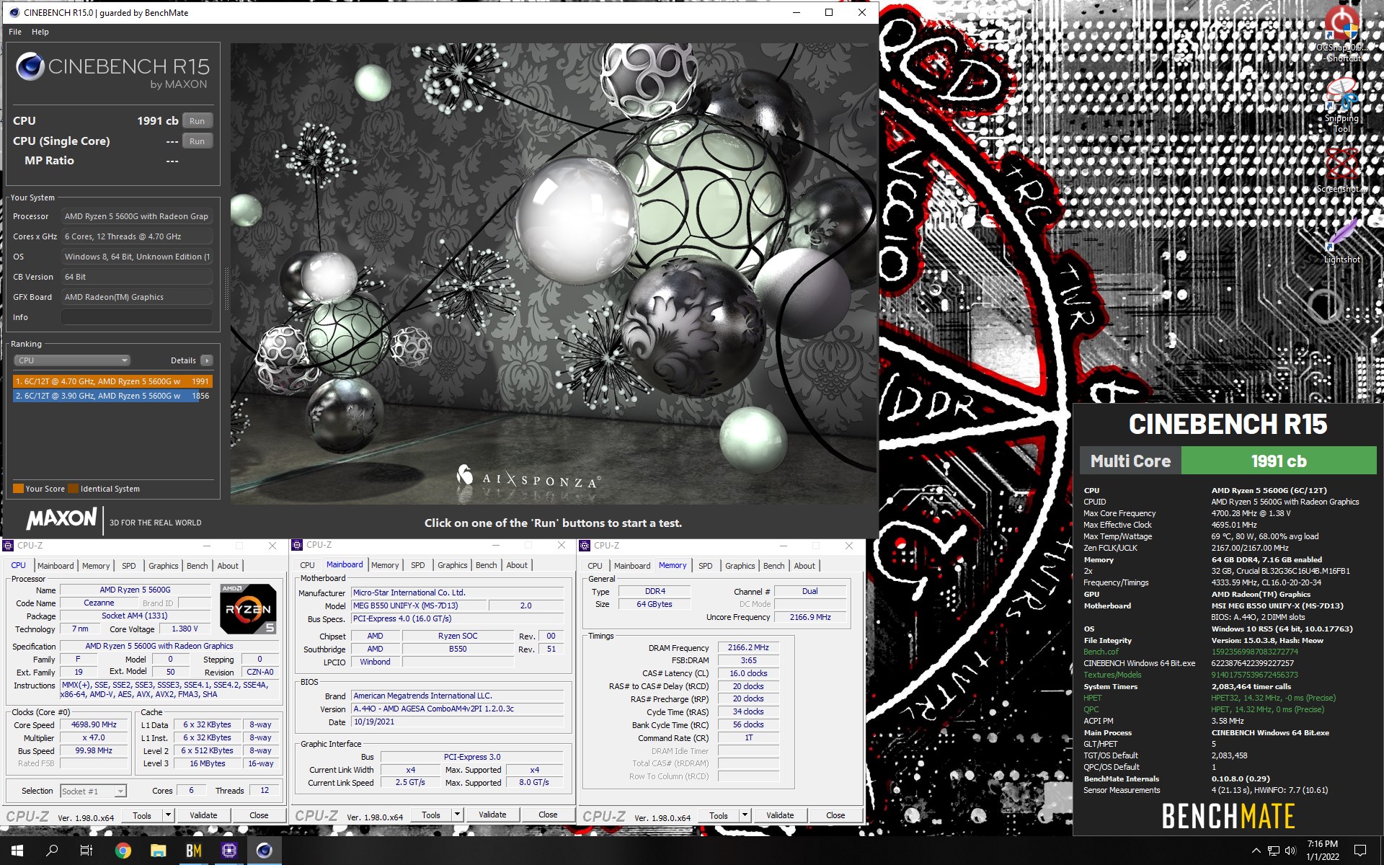Click the first CPU-Z window title icon

(x=9, y=546)
